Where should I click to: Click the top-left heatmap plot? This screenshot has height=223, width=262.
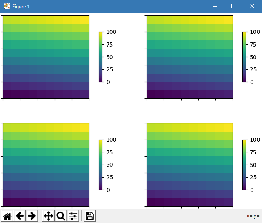[x=46, y=57]
